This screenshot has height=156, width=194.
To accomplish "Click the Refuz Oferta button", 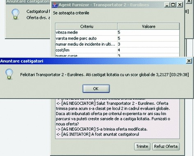I will click(166, 146).
